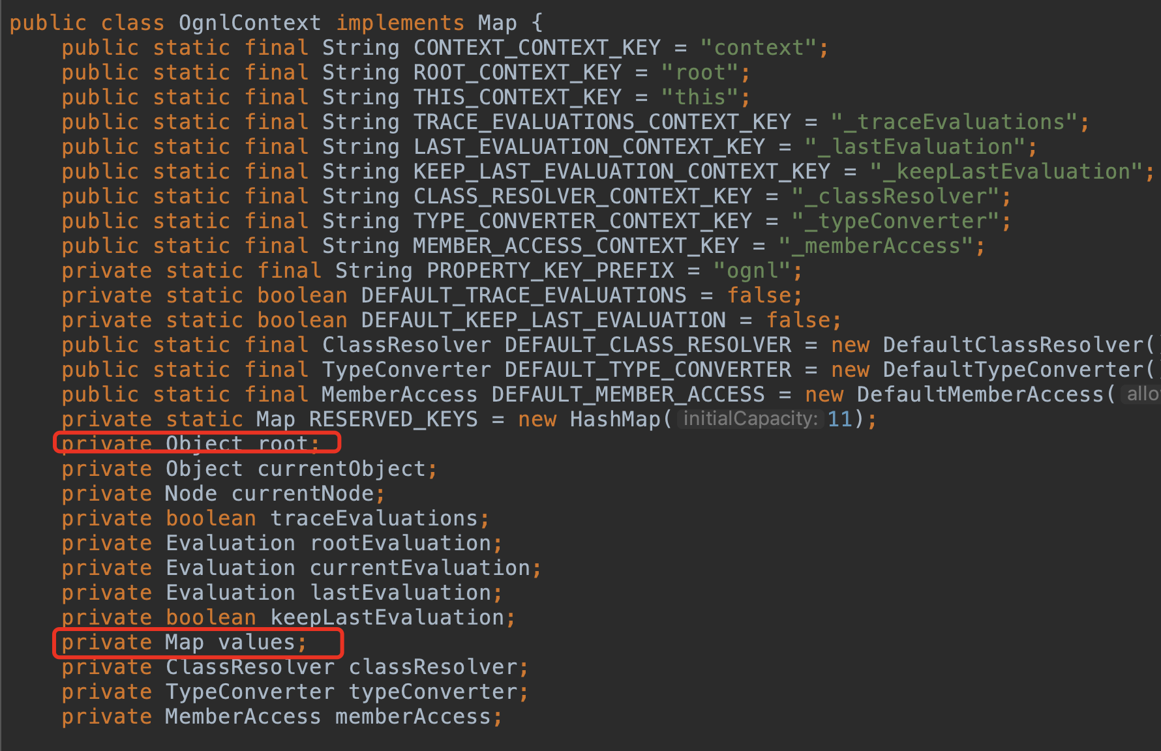
Task: Click the Node type in currentNode declaration
Action: point(191,493)
